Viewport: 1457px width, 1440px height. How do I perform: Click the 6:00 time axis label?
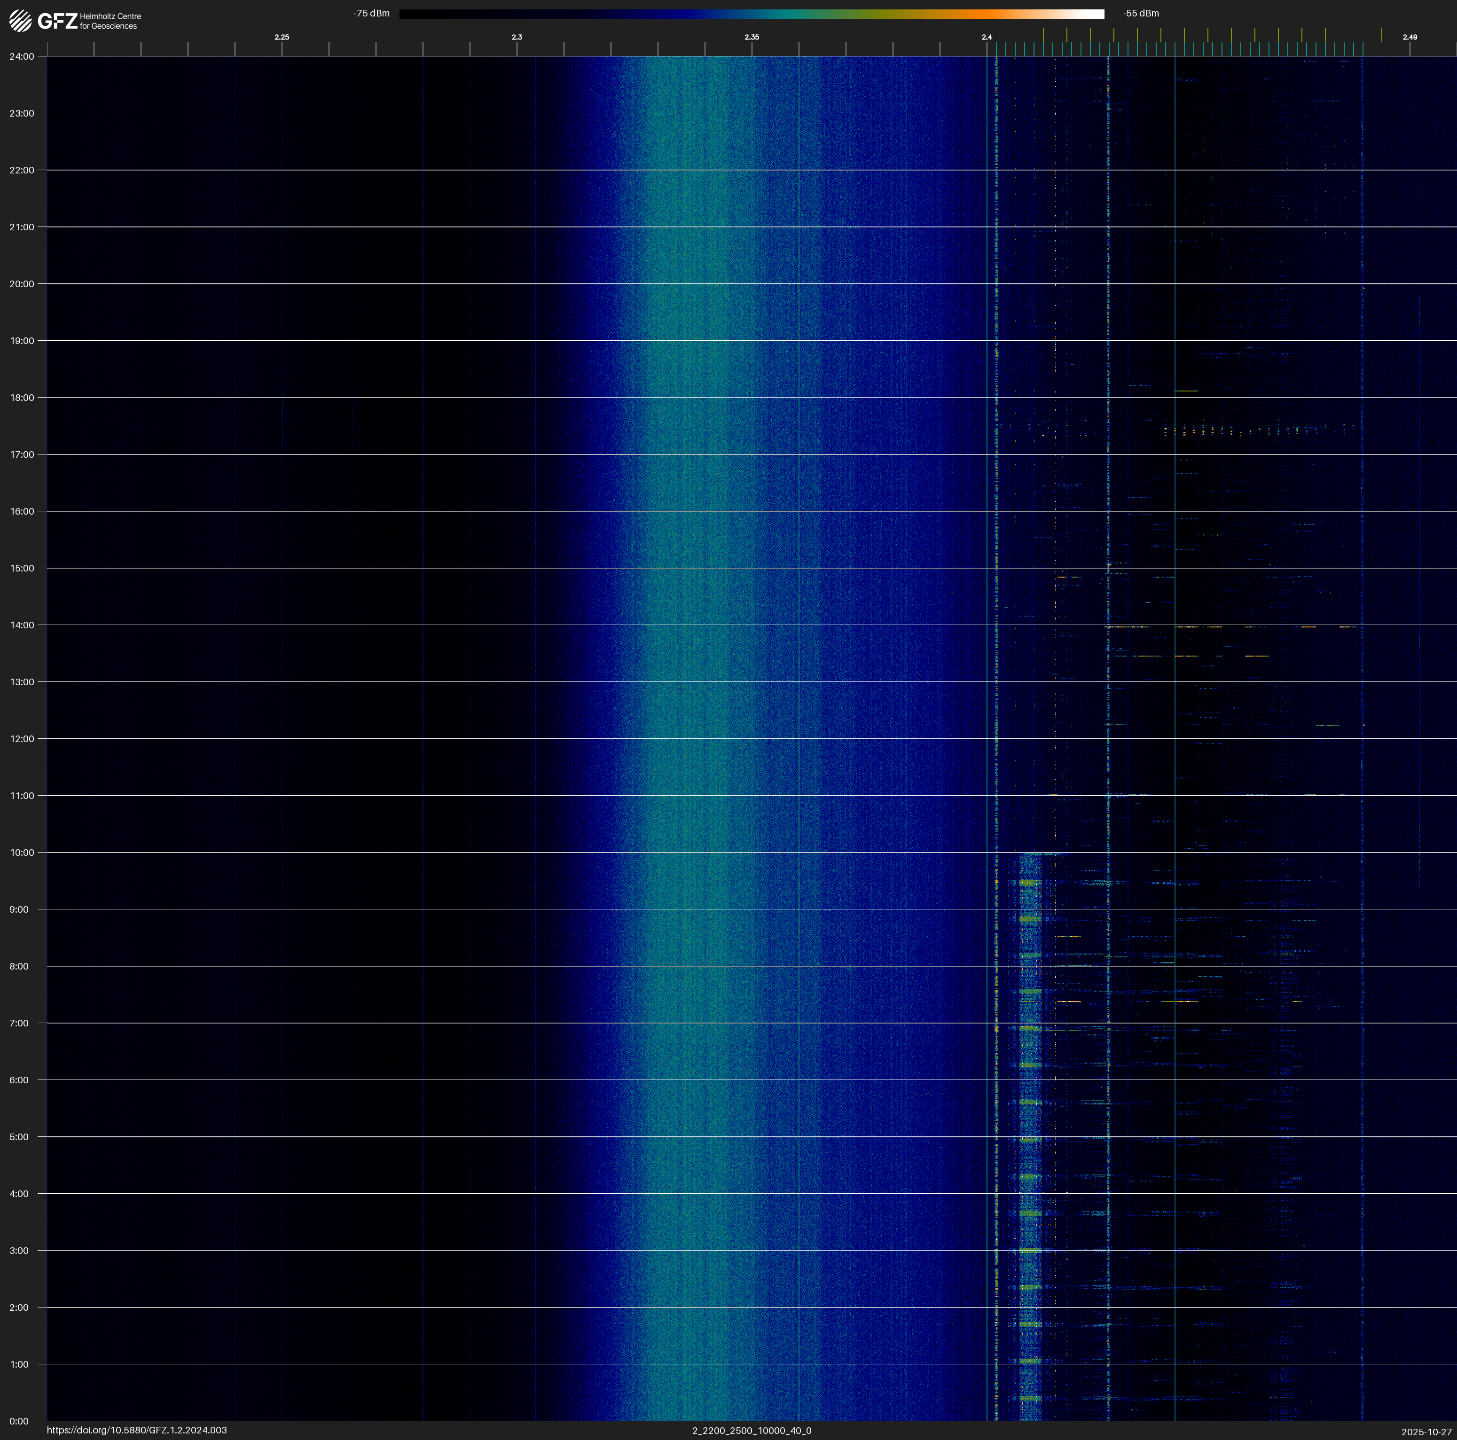(x=19, y=1080)
